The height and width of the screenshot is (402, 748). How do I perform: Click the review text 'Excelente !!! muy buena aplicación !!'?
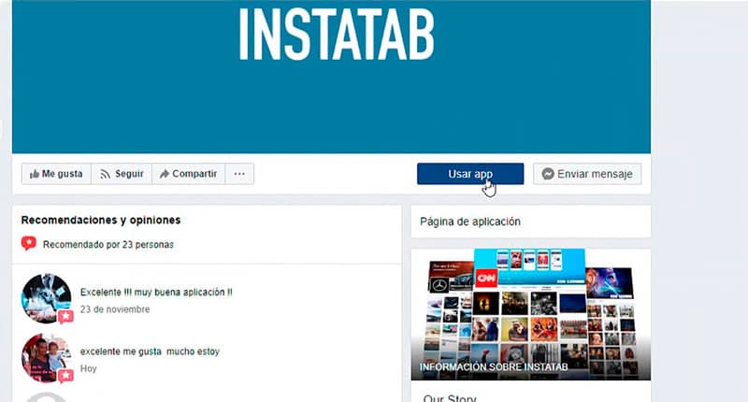156,293
